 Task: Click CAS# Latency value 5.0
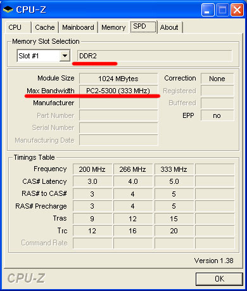(174, 181)
